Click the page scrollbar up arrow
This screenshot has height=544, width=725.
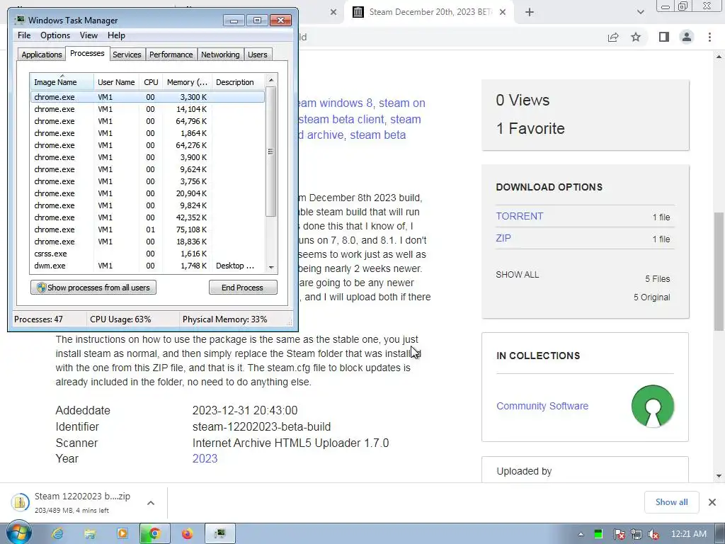(x=719, y=57)
